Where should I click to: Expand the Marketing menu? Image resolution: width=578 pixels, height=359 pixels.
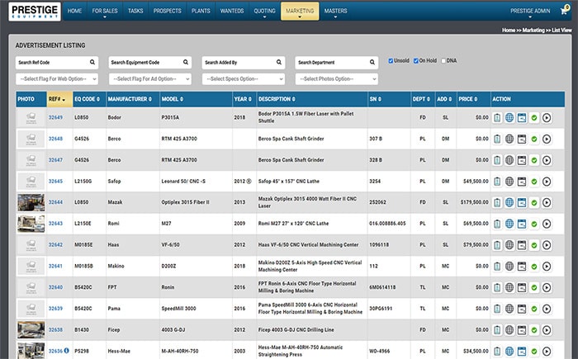[300, 11]
